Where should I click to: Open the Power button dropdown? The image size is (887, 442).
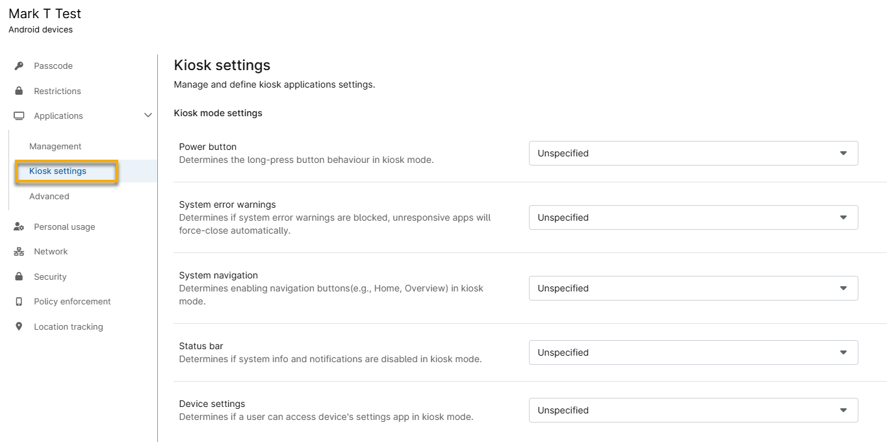coord(693,153)
